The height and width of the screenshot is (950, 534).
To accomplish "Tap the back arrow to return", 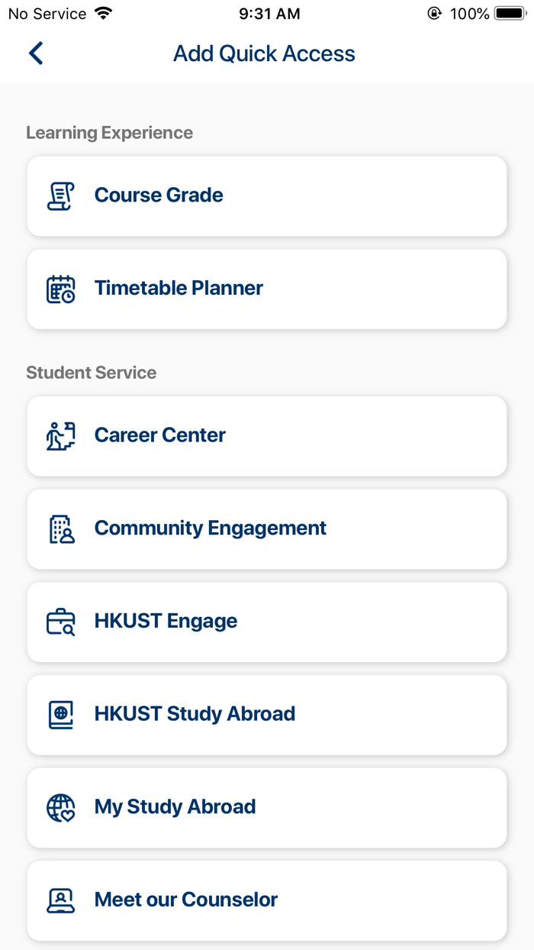I will (x=35, y=53).
